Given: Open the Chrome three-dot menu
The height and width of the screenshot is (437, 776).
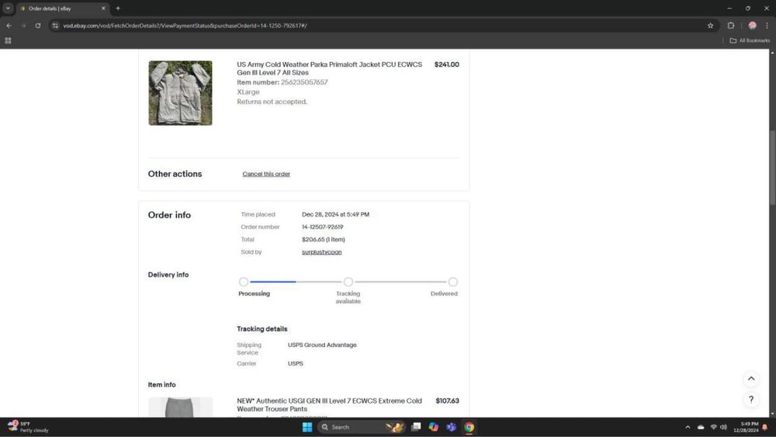Looking at the screenshot, I should tap(767, 26).
